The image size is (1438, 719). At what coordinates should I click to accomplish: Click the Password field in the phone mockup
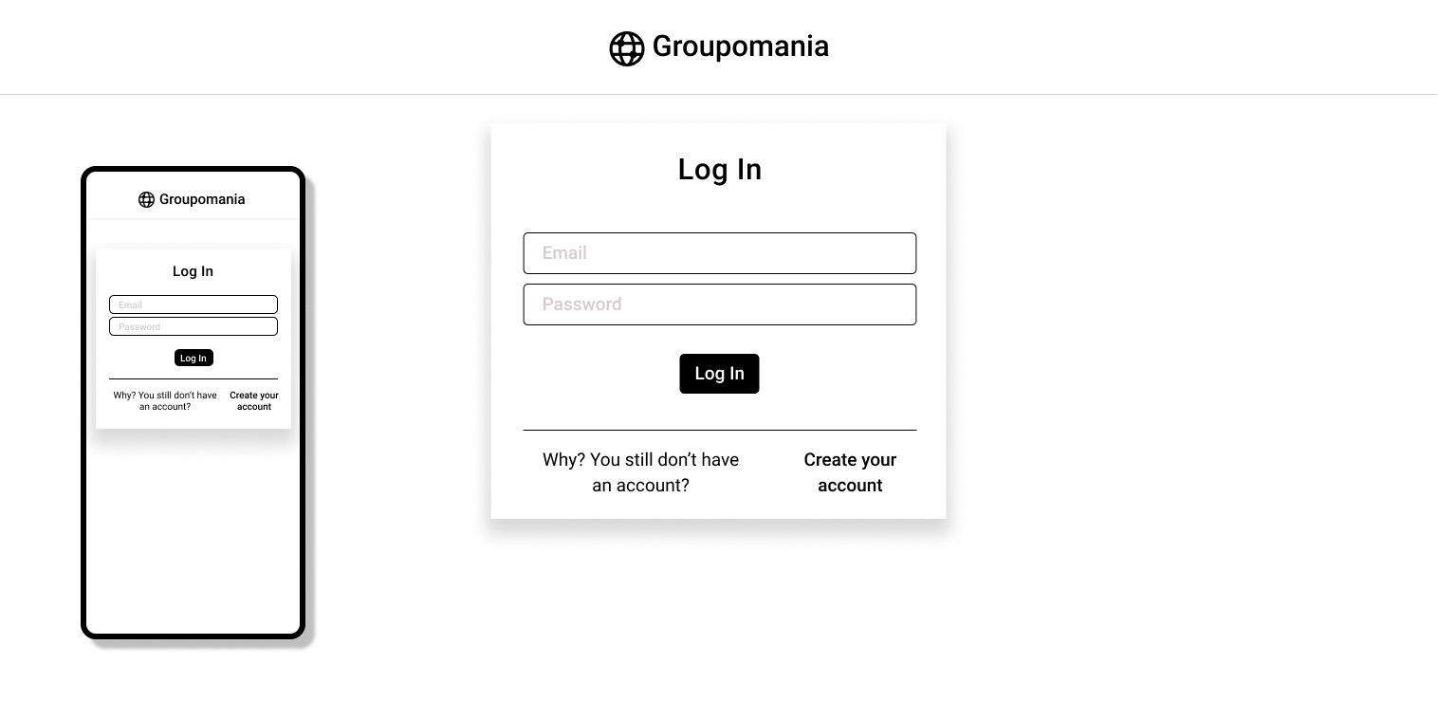point(194,326)
